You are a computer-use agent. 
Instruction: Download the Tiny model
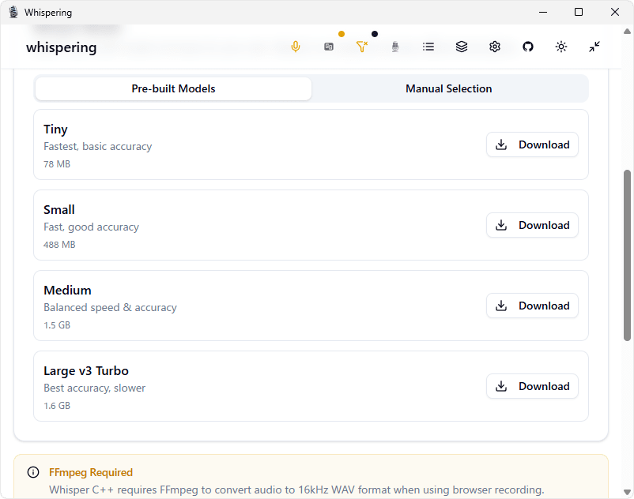pyautogui.click(x=532, y=144)
